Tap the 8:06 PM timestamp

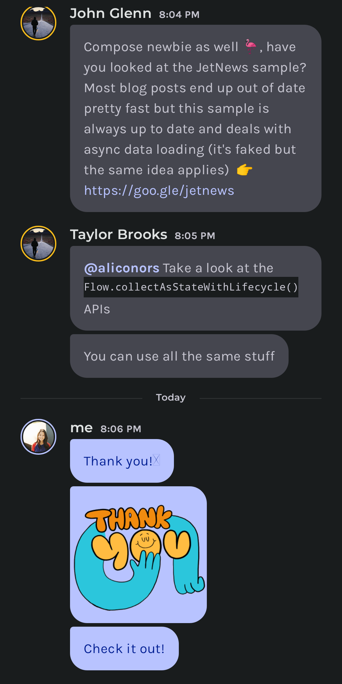(x=121, y=429)
